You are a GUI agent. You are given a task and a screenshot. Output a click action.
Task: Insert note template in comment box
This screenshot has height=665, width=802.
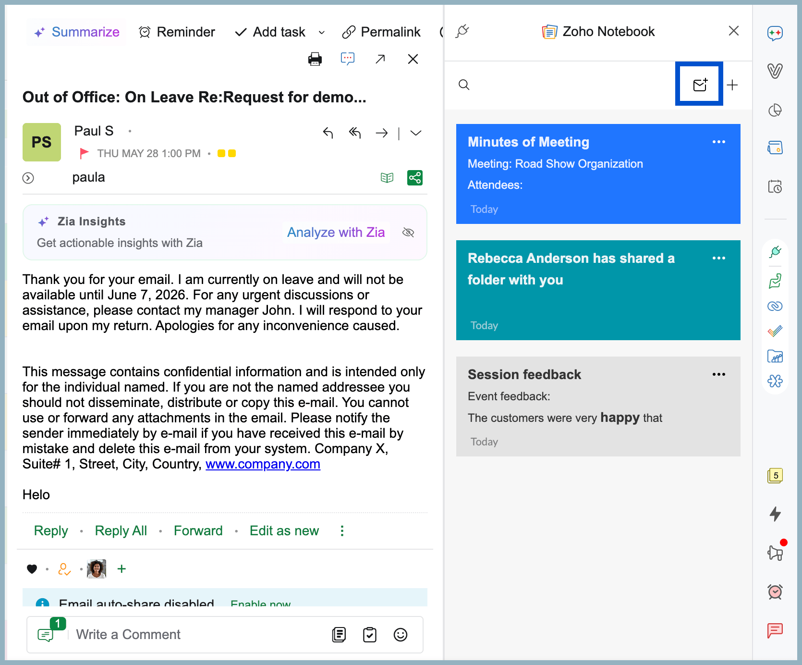pyautogui.click(x=339, y=635)
